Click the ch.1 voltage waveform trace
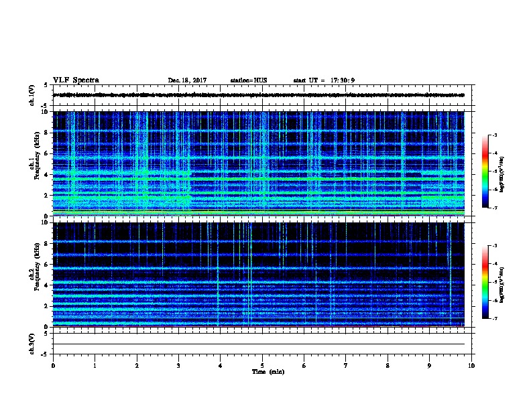This screenshot has height=410, width=531. (x=259, y=95)
